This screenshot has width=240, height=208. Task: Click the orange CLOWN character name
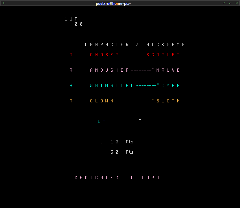tap(102, 101)
